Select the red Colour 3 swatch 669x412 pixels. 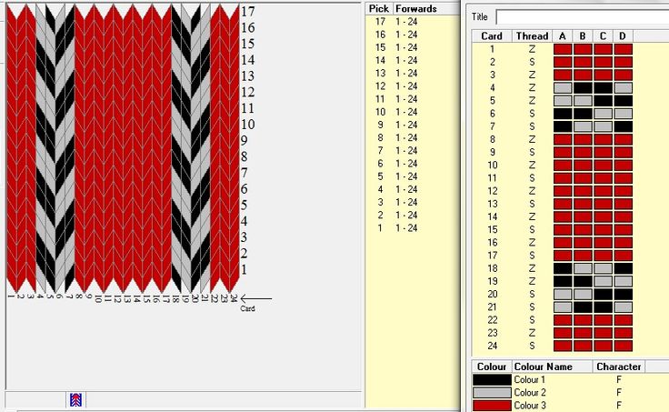[x=491, y=406]
